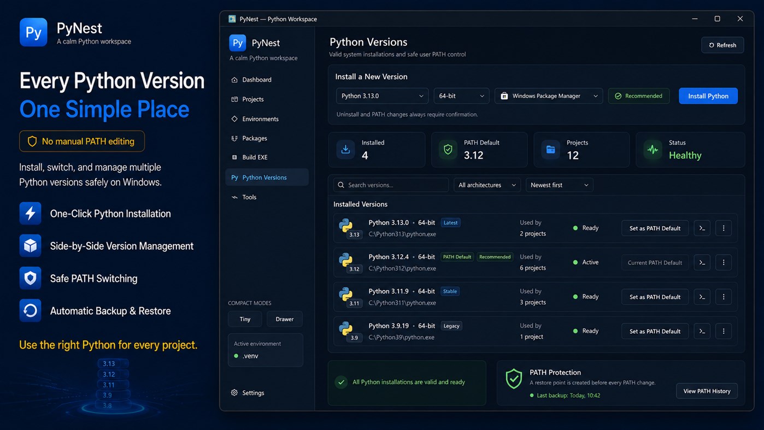This screenshot has height=430, width=764.
Task: Click the Search versions field
Action: [391, 185]
